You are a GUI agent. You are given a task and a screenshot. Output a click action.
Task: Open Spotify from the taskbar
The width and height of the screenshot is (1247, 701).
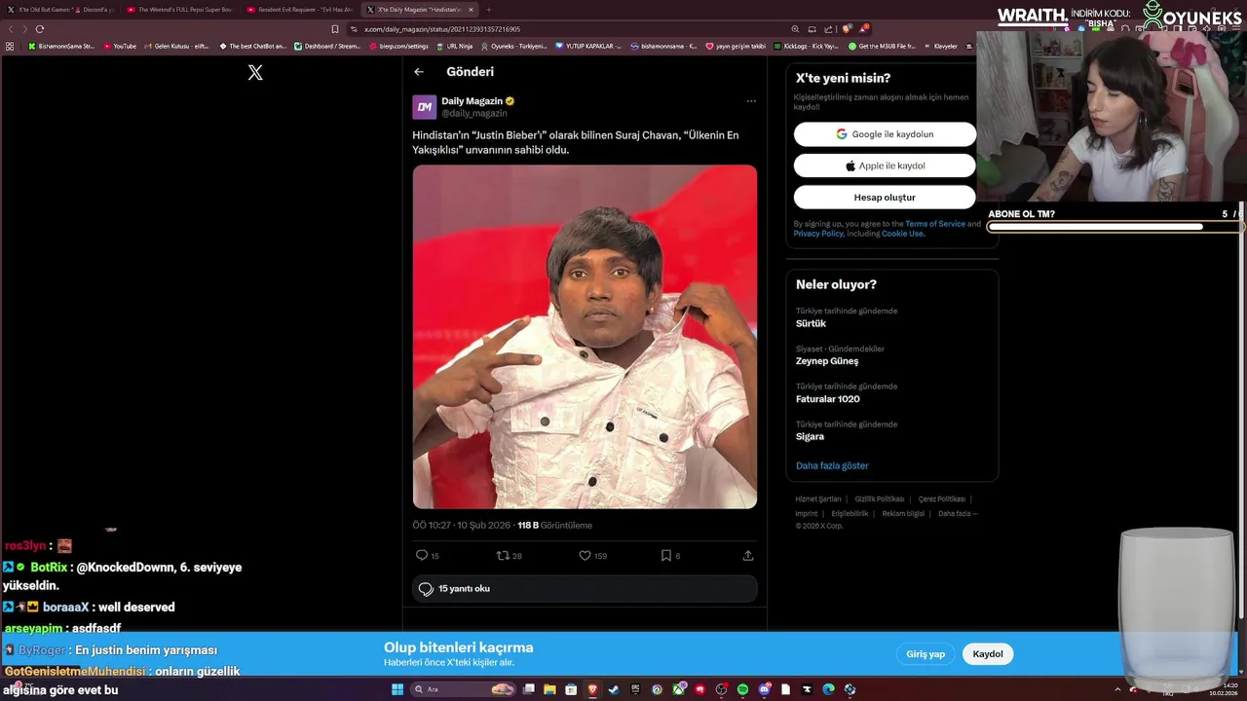pos(742,689)
